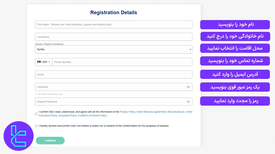Click the Phone Number input field
Viewport: 275px width, 154px height.
(x=122, y=62)
